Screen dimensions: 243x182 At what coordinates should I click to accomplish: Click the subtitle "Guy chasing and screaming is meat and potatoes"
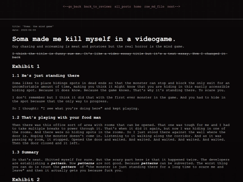(60, 47)
